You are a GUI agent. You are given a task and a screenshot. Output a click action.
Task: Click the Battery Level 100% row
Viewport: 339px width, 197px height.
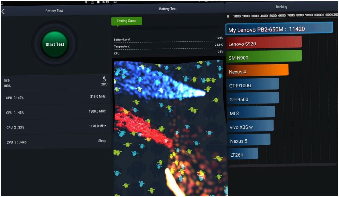[x=168, y=39]
